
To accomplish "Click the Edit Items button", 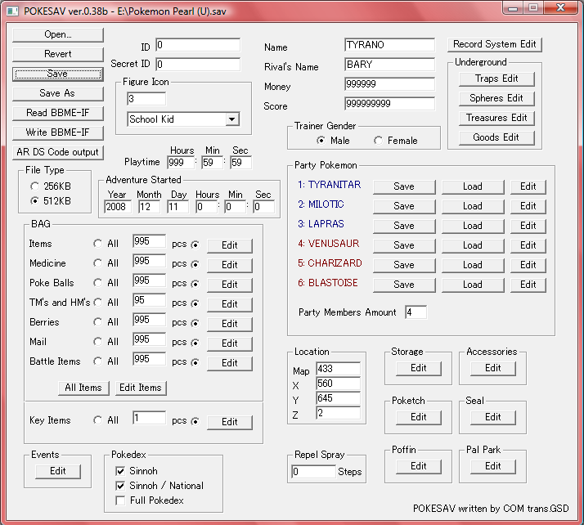I will point(141,388).
